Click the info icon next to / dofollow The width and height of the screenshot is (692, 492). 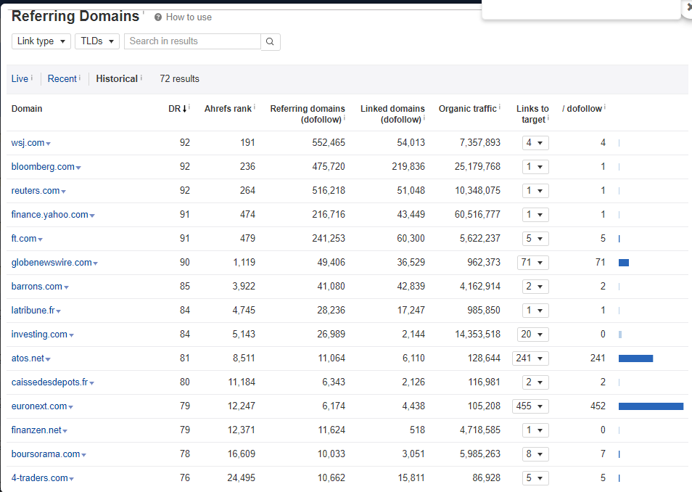coord(605,107)
